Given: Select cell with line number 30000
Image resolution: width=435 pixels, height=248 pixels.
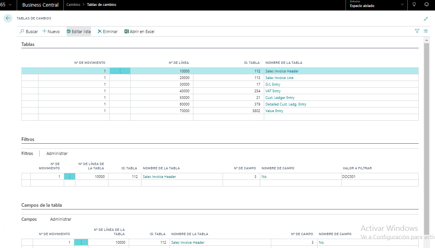Looking at the screenshot, I should point(162,84).
